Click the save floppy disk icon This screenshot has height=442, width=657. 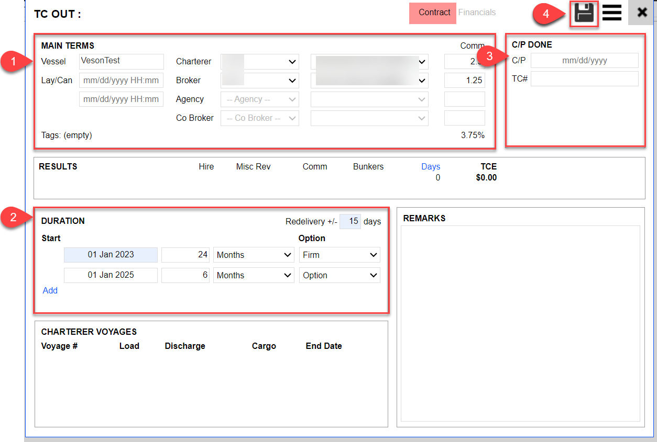click(584, 13)
